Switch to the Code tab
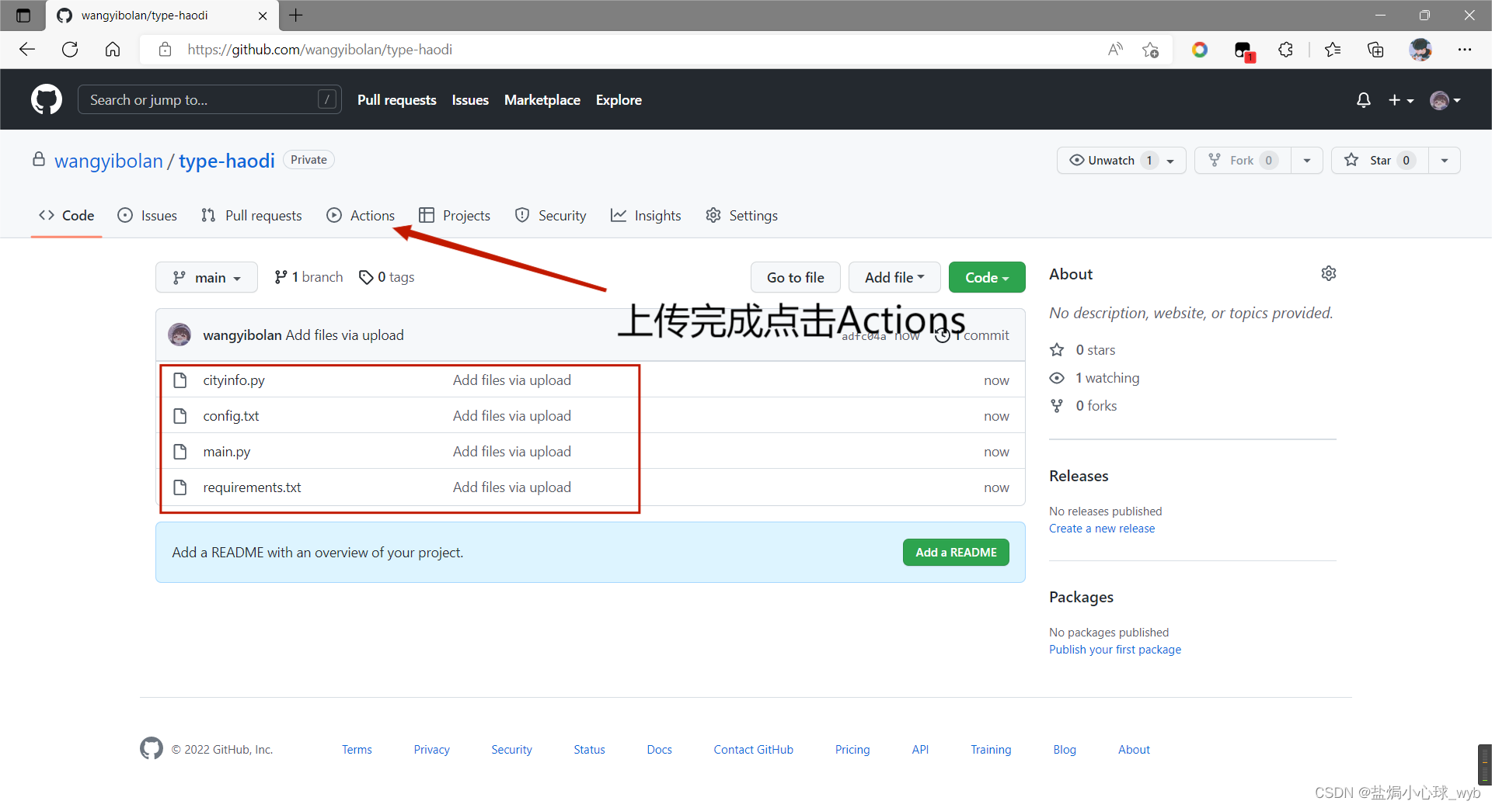Screen dimensions: 1492x808 [67, 215]
